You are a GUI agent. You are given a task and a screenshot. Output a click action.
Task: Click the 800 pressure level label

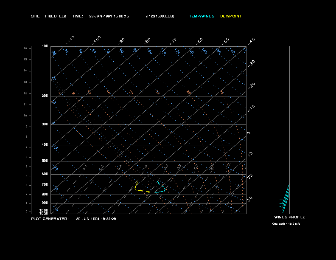point(45,194)
